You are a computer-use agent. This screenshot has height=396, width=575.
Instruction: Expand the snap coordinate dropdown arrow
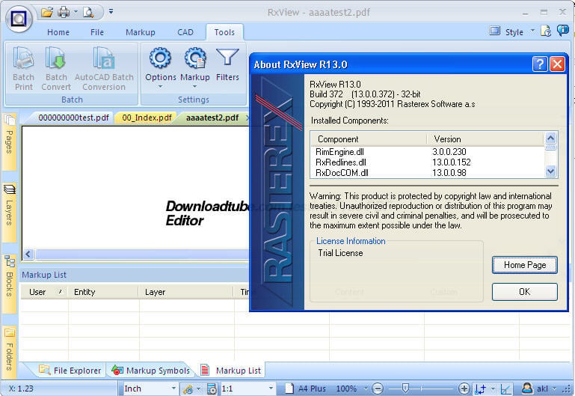[493, 389]
